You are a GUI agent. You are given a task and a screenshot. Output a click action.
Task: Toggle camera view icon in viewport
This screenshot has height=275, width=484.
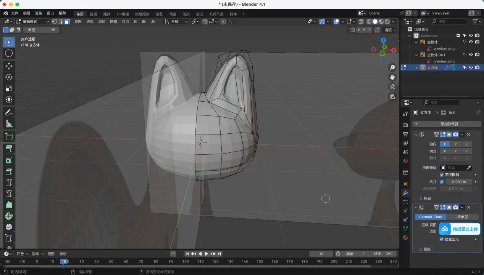tap(392, 87)
